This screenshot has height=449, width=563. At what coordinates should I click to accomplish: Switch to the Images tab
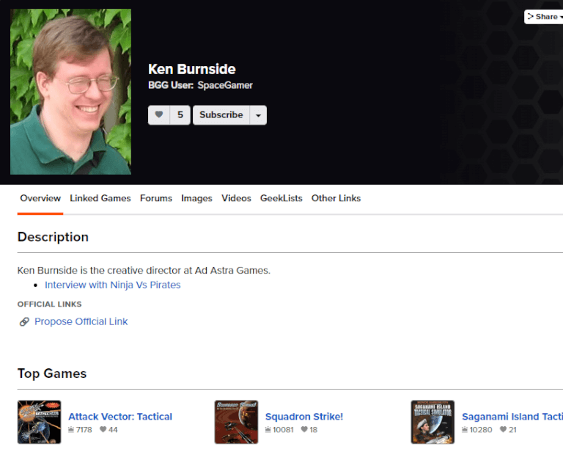click(196, 198)
